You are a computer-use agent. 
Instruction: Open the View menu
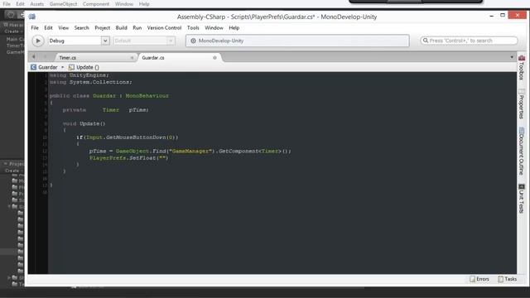point(63,27)
